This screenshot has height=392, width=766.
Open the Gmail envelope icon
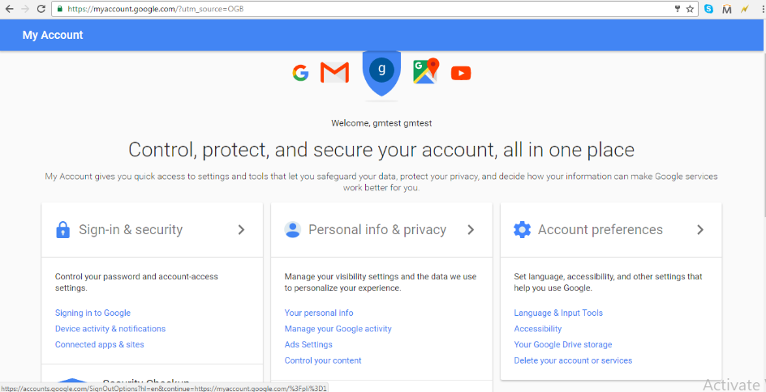coord(334,73)
